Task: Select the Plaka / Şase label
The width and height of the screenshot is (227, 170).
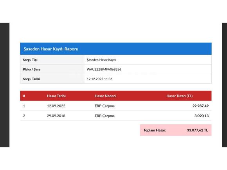Action: (x=32, y=70)
